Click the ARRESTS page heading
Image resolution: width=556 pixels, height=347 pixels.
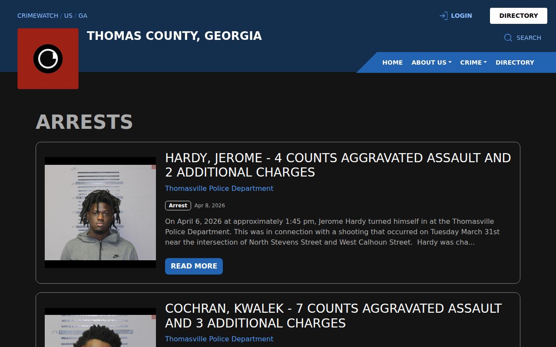tap(84, 122)
